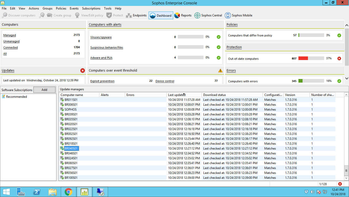The width and height of the screenshot is (349, 197).
Task: Open PowerShell from the Windows taskbar
Action: point(37,192)
